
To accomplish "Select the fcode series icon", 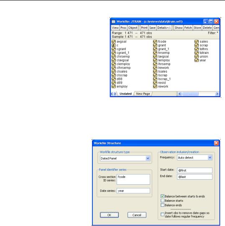I will [x=155, y=41].
